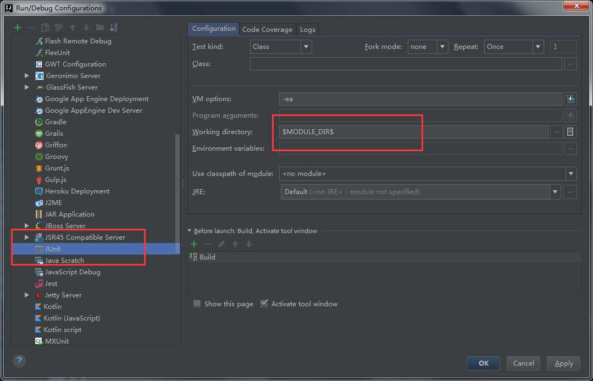
Task: Switch to the Configuration tab
Action: pyautogui.click(x=214, y=29)
